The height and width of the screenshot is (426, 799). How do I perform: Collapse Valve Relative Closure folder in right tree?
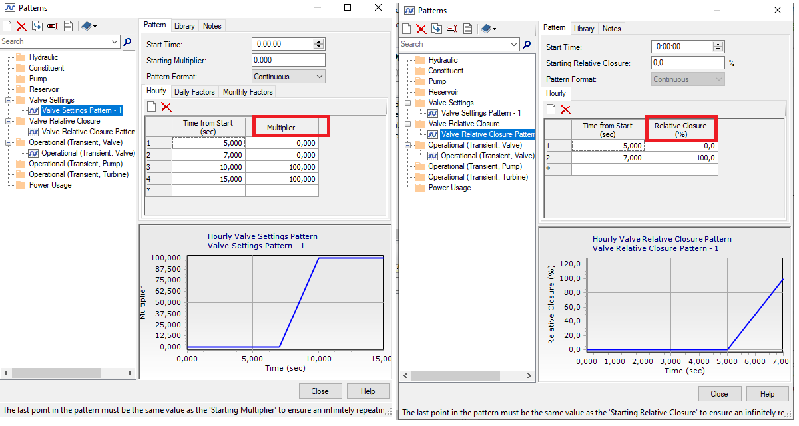[407, 124]
